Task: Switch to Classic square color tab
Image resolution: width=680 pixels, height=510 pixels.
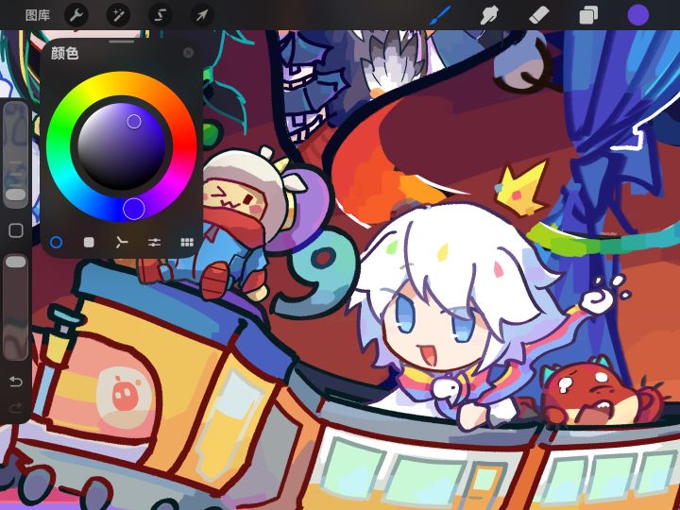Action: point(89,242)
